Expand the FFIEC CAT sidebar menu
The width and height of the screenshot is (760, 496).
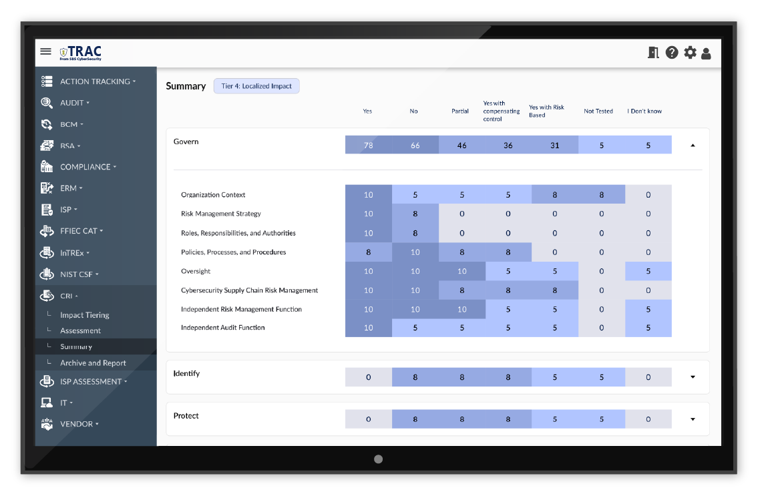(81, 231)
